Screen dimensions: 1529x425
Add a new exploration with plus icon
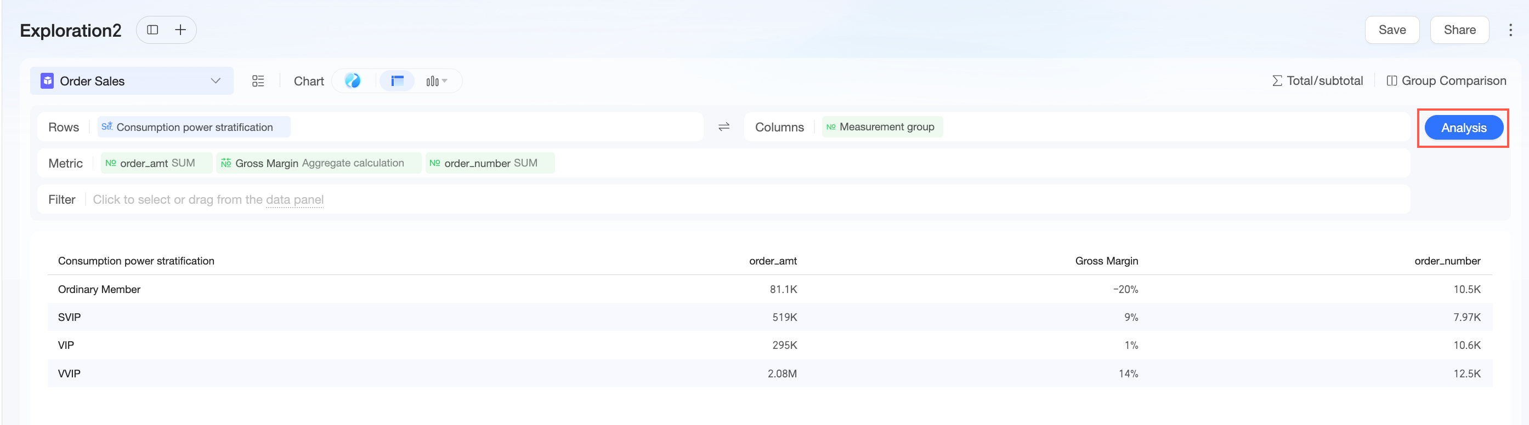click(x=180, y=30)
